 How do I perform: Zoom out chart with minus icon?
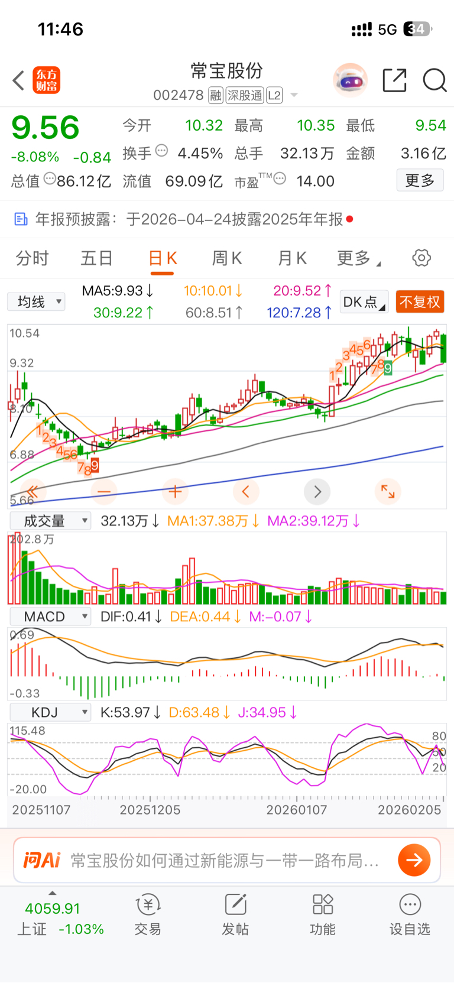click(x=104, y=491)
